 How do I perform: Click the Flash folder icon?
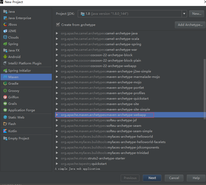click(x=5, y=124)
